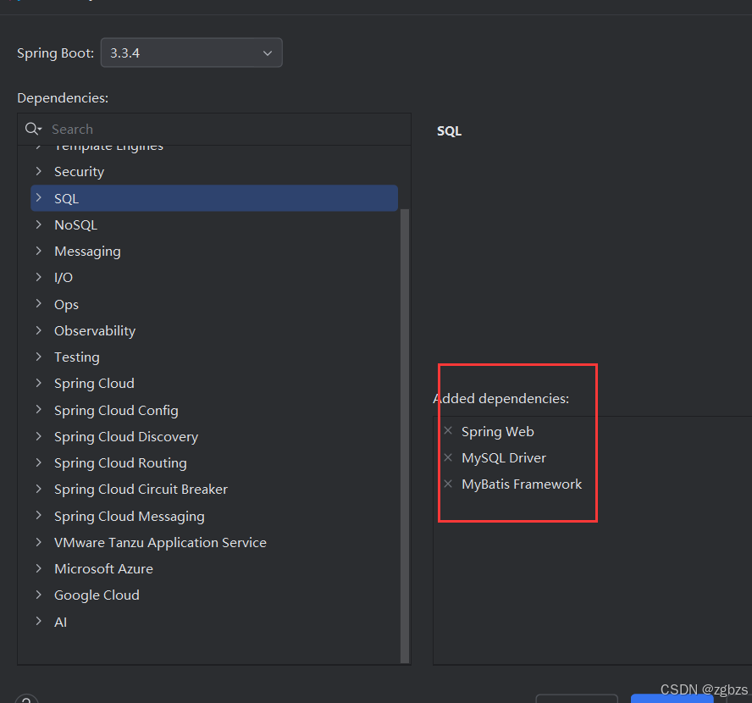Viewport: 752px width, 703px height.
Task: Expand the Spring Cloud category chevron
Action: [x=39, y=383]
